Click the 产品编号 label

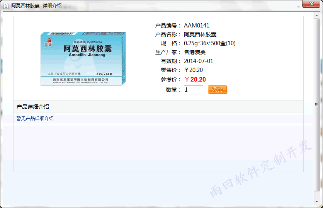[168, 26]
